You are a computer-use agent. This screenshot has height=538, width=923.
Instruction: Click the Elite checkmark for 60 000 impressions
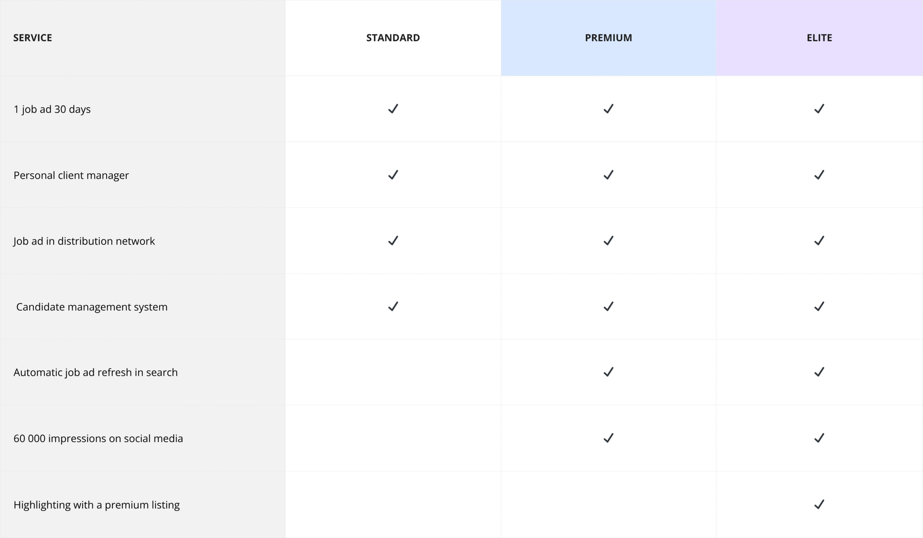click(x=820, y=438)
